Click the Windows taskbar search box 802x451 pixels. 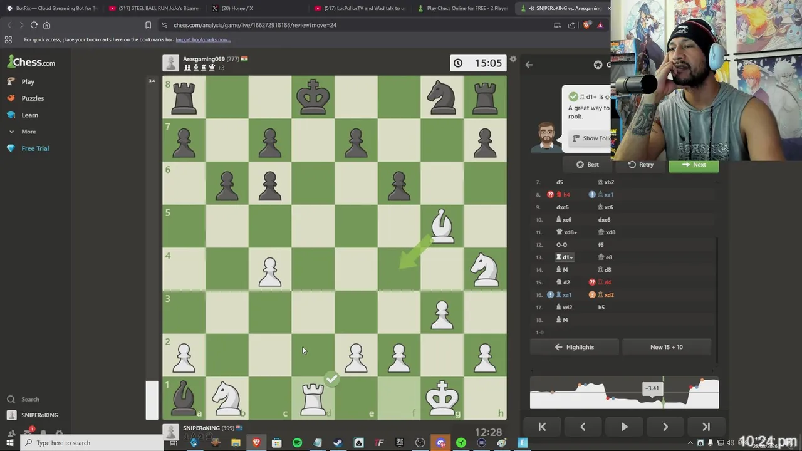click(94, 443)
